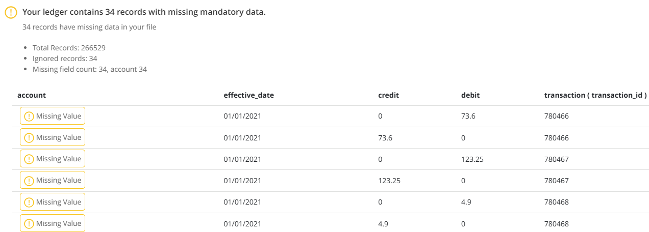The height and width of the screenshot is (232, 649).
Task: Click the Missing Value badge for credit 4.9
Action: 53,223
